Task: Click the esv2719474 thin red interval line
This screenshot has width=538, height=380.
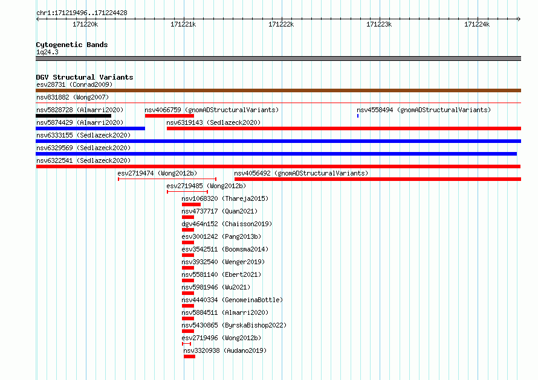Action: coord(167,179)
